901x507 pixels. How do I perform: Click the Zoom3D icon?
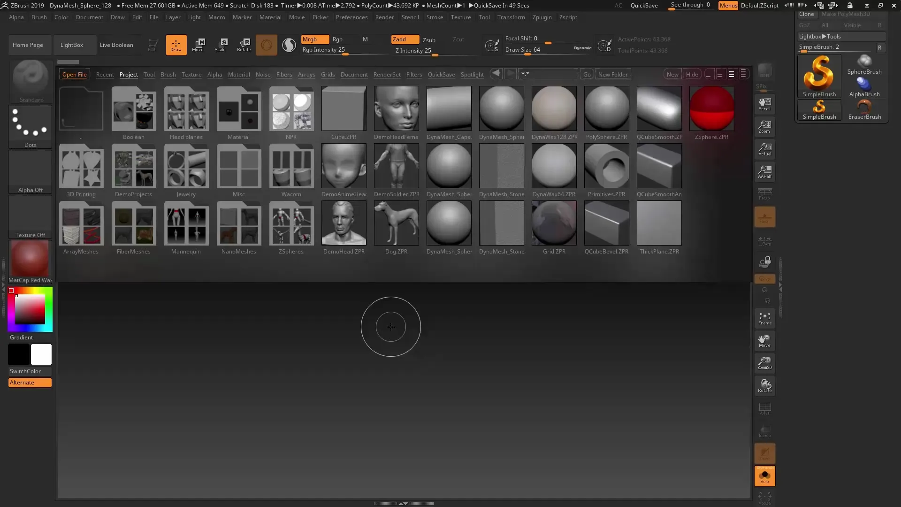point(764,363)
